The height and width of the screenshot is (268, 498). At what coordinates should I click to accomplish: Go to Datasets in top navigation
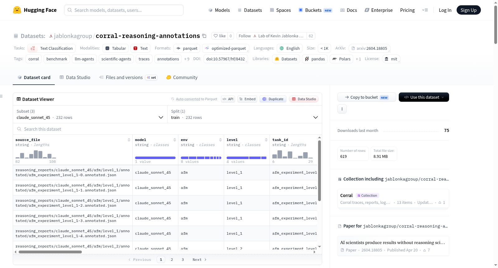(250, 10)
